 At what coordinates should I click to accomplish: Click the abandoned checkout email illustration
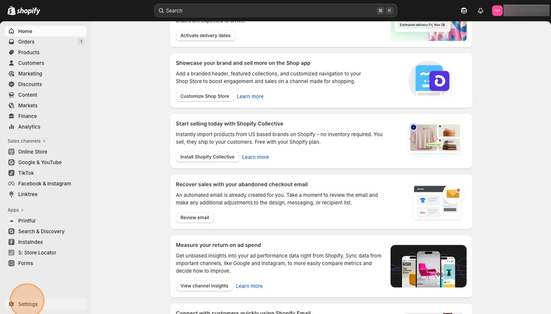pos(438,202)
